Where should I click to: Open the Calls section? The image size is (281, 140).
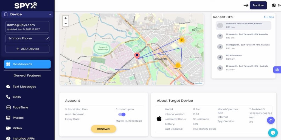[17, 97]
